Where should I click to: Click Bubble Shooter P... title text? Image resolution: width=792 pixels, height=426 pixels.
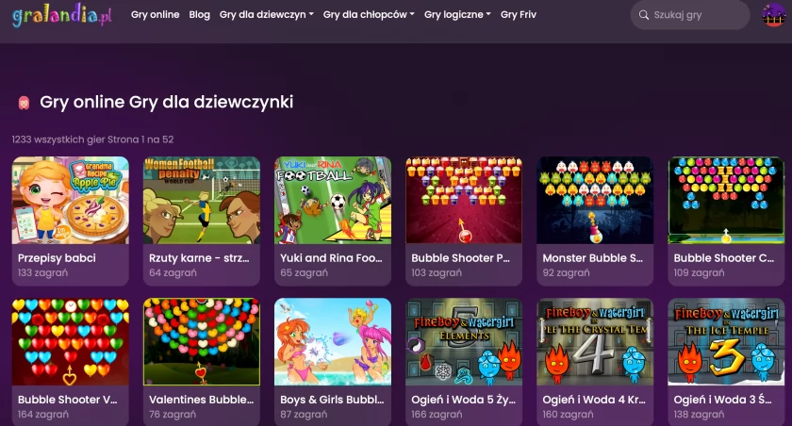461,258
